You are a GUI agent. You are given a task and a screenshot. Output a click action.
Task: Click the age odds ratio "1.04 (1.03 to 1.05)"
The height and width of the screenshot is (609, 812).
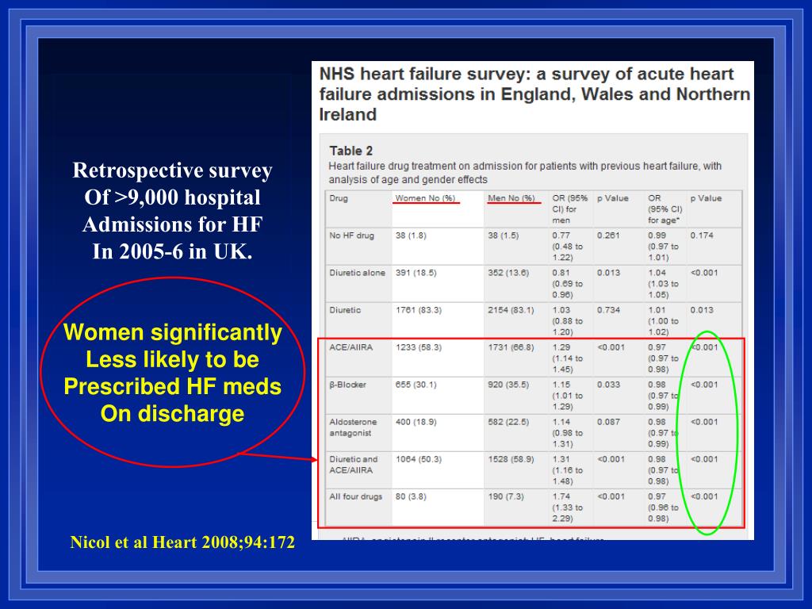pyautogui.click(x=664, y=284)
